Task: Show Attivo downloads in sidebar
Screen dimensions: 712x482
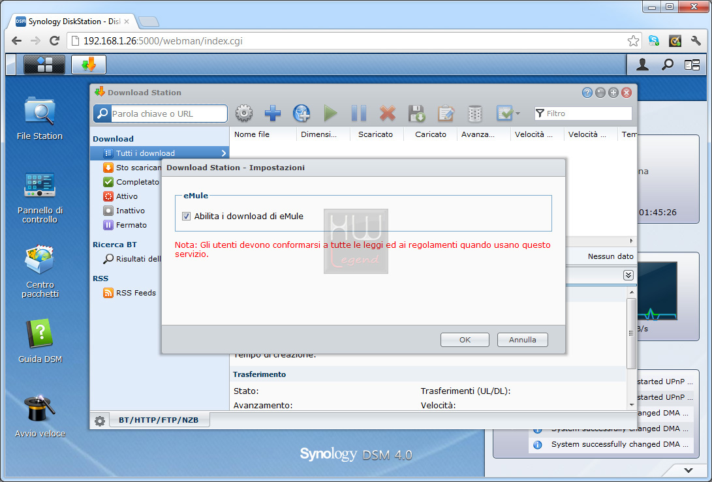Action: click(121, 196)
